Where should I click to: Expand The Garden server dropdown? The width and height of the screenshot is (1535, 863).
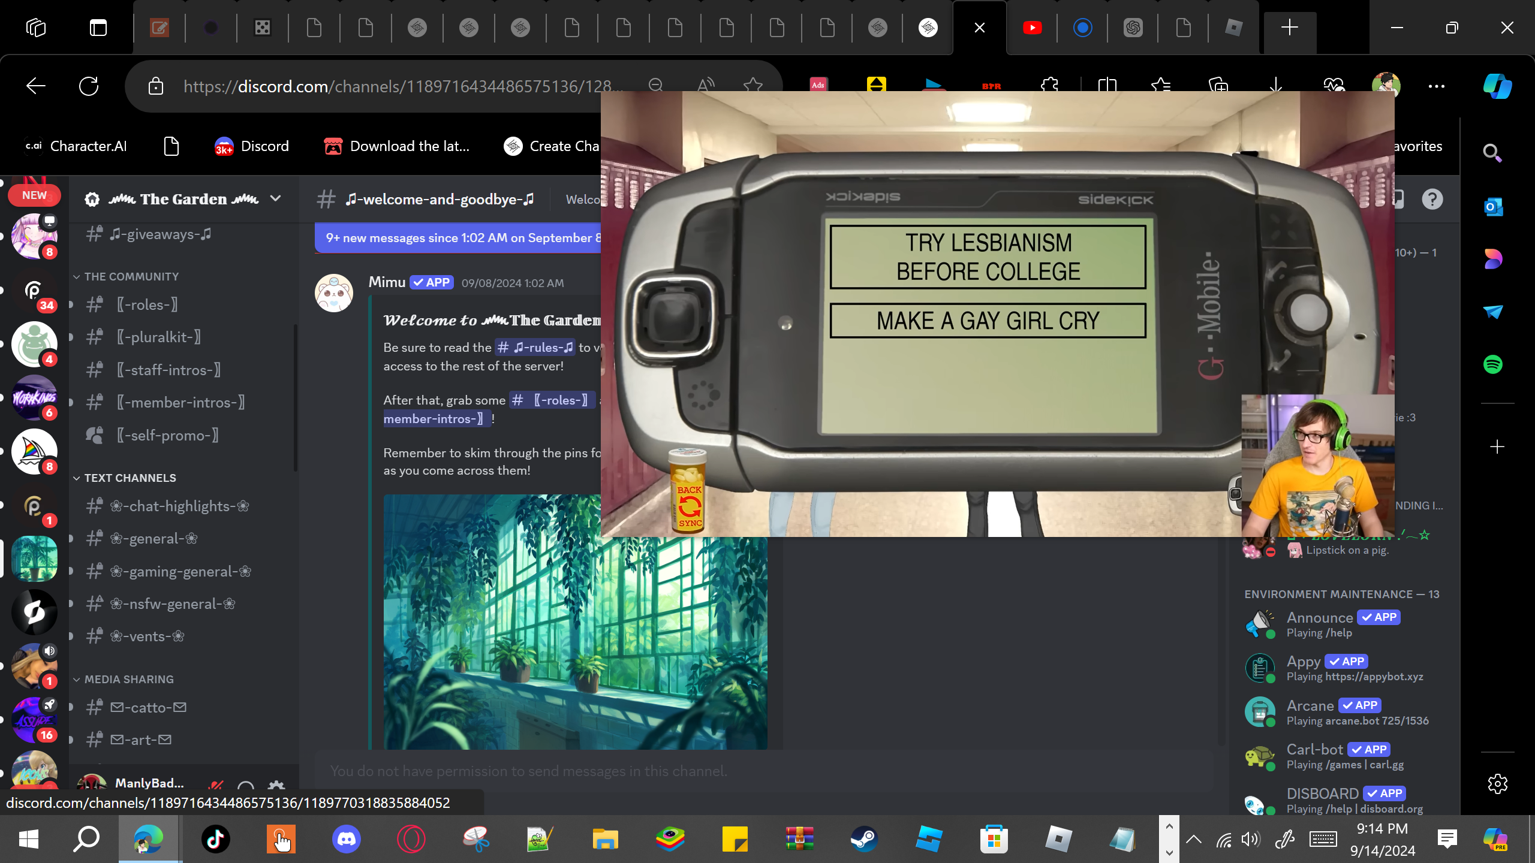[275, 199]
